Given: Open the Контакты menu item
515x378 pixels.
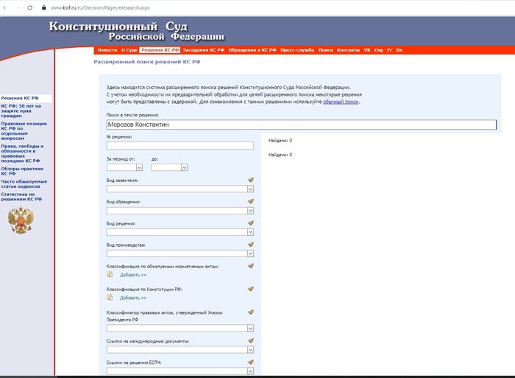Looking at the screenshot, I should click(x=348, y=50).
